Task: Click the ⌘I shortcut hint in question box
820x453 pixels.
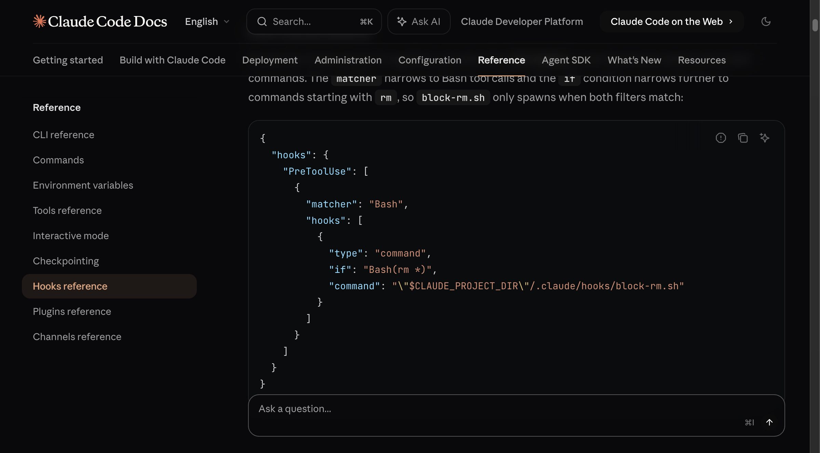Action: pos(749,422)
